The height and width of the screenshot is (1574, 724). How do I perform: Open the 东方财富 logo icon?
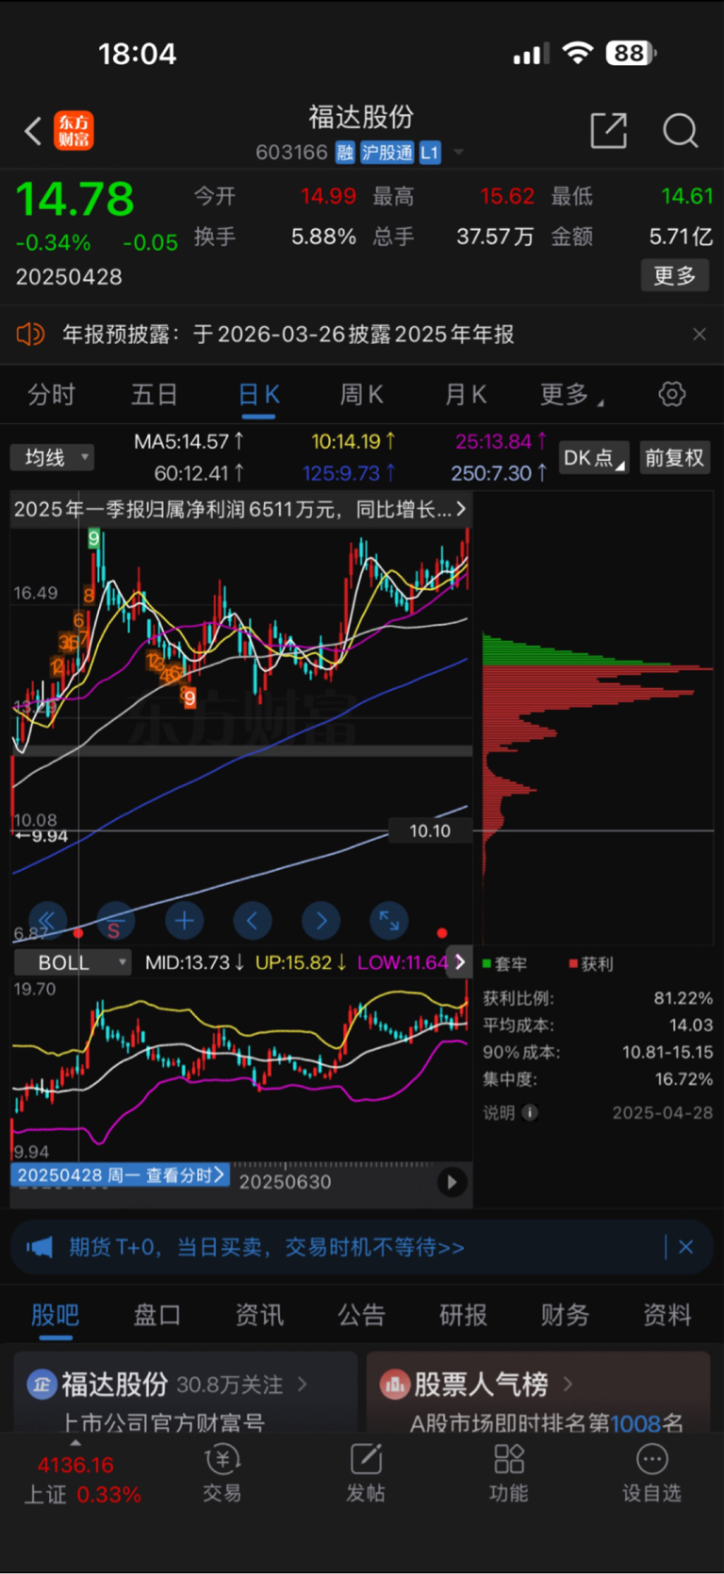74,131
